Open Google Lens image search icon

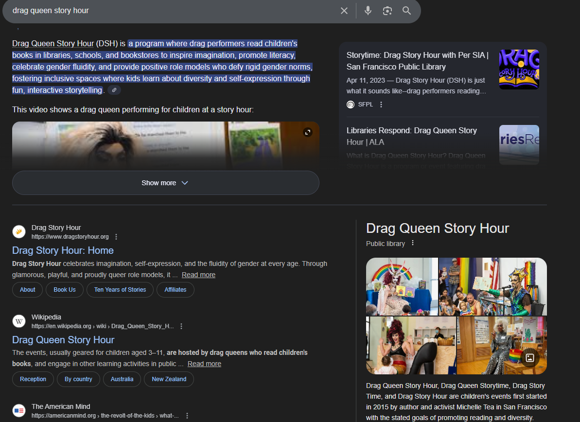(x=387, y=11)
